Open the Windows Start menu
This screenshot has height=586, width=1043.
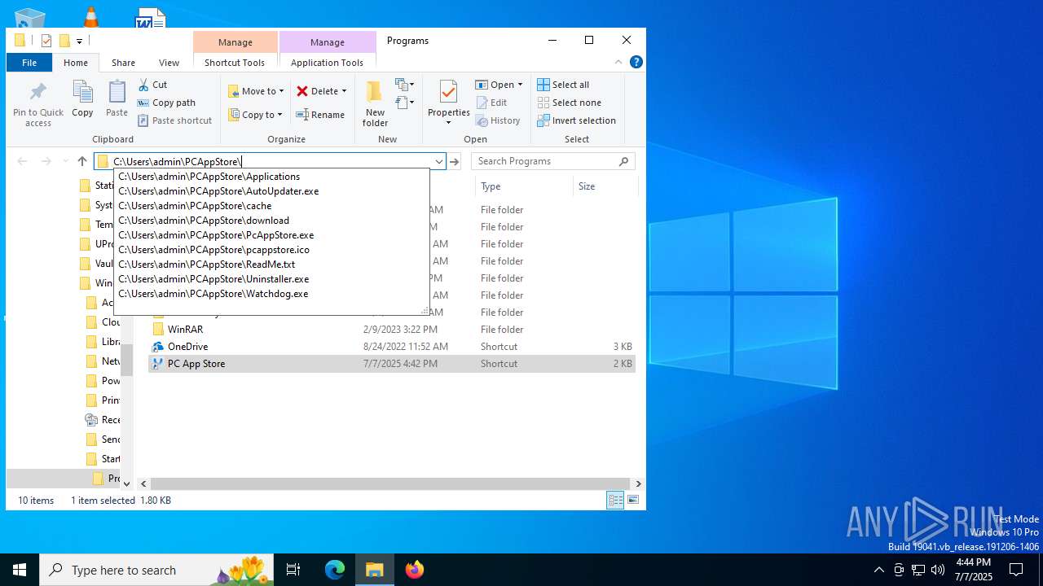tap(20, 570)
